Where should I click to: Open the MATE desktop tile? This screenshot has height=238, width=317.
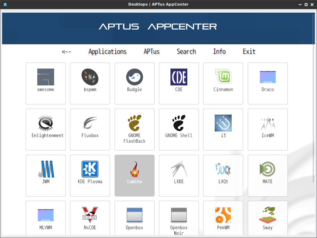pyautogui.click(x=268, y=175)
